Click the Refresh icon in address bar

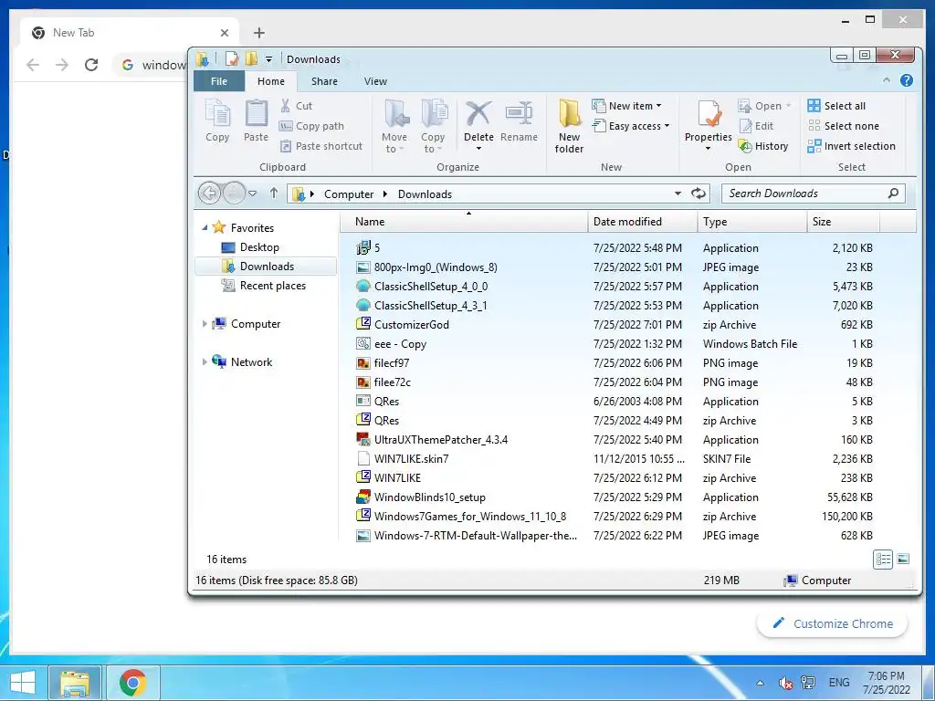pos(699,194)
